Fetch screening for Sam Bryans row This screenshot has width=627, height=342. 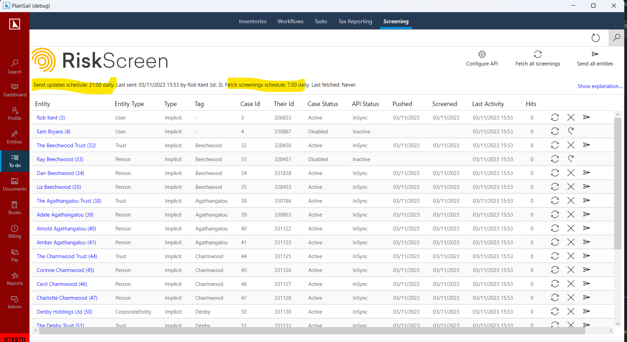pos(555,131)
